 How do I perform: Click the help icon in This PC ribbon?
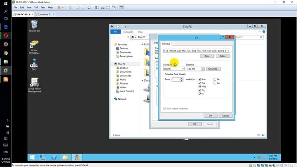point(264,32)
